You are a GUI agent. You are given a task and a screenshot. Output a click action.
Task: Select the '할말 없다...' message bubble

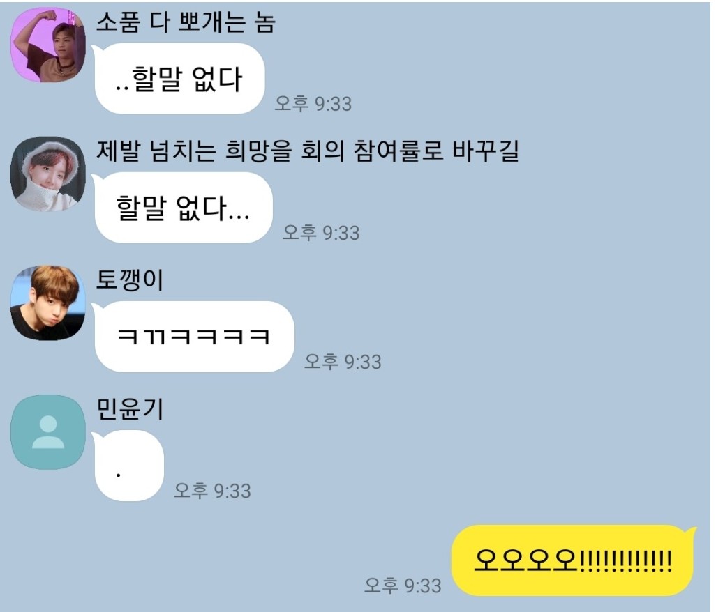184,208
